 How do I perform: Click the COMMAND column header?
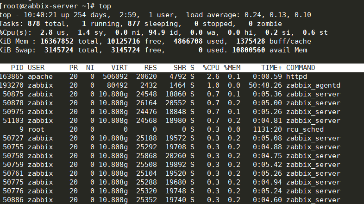301,68
